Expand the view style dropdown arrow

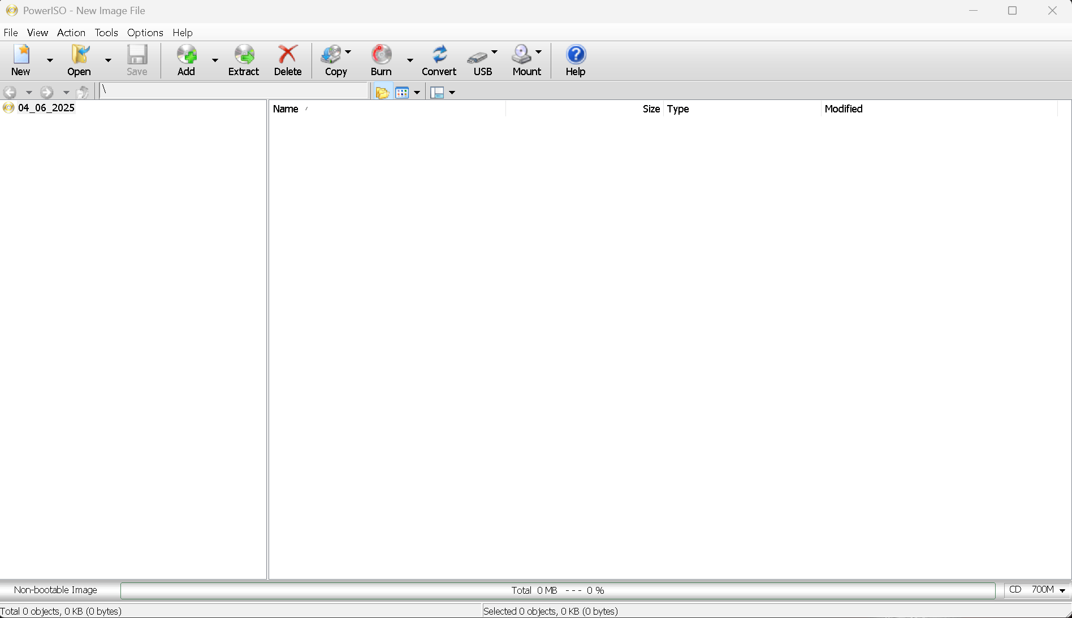[x=417, y=93]
